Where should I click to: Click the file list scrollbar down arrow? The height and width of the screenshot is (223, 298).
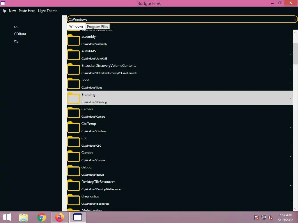click(295, 208)
